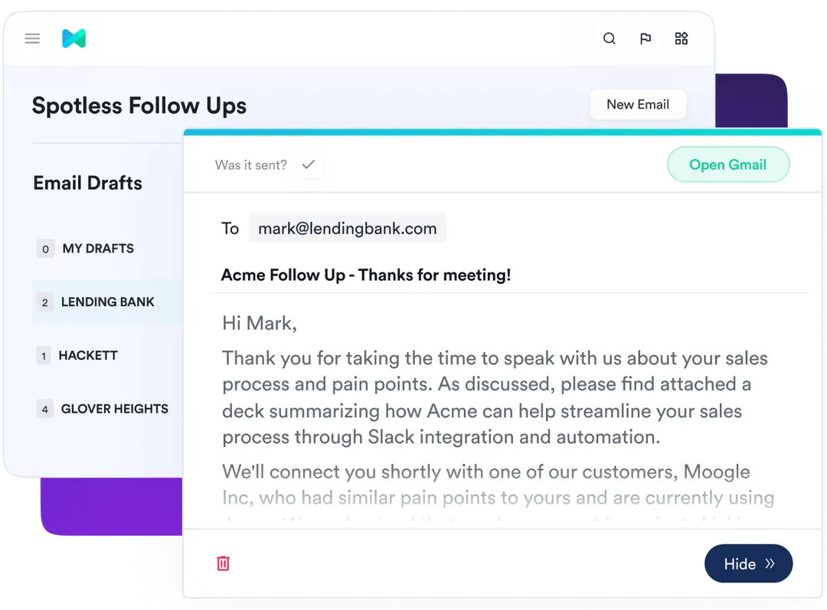Click the email subject line
This screenshot has width=827, height=610.
click(x=365, y=275)
